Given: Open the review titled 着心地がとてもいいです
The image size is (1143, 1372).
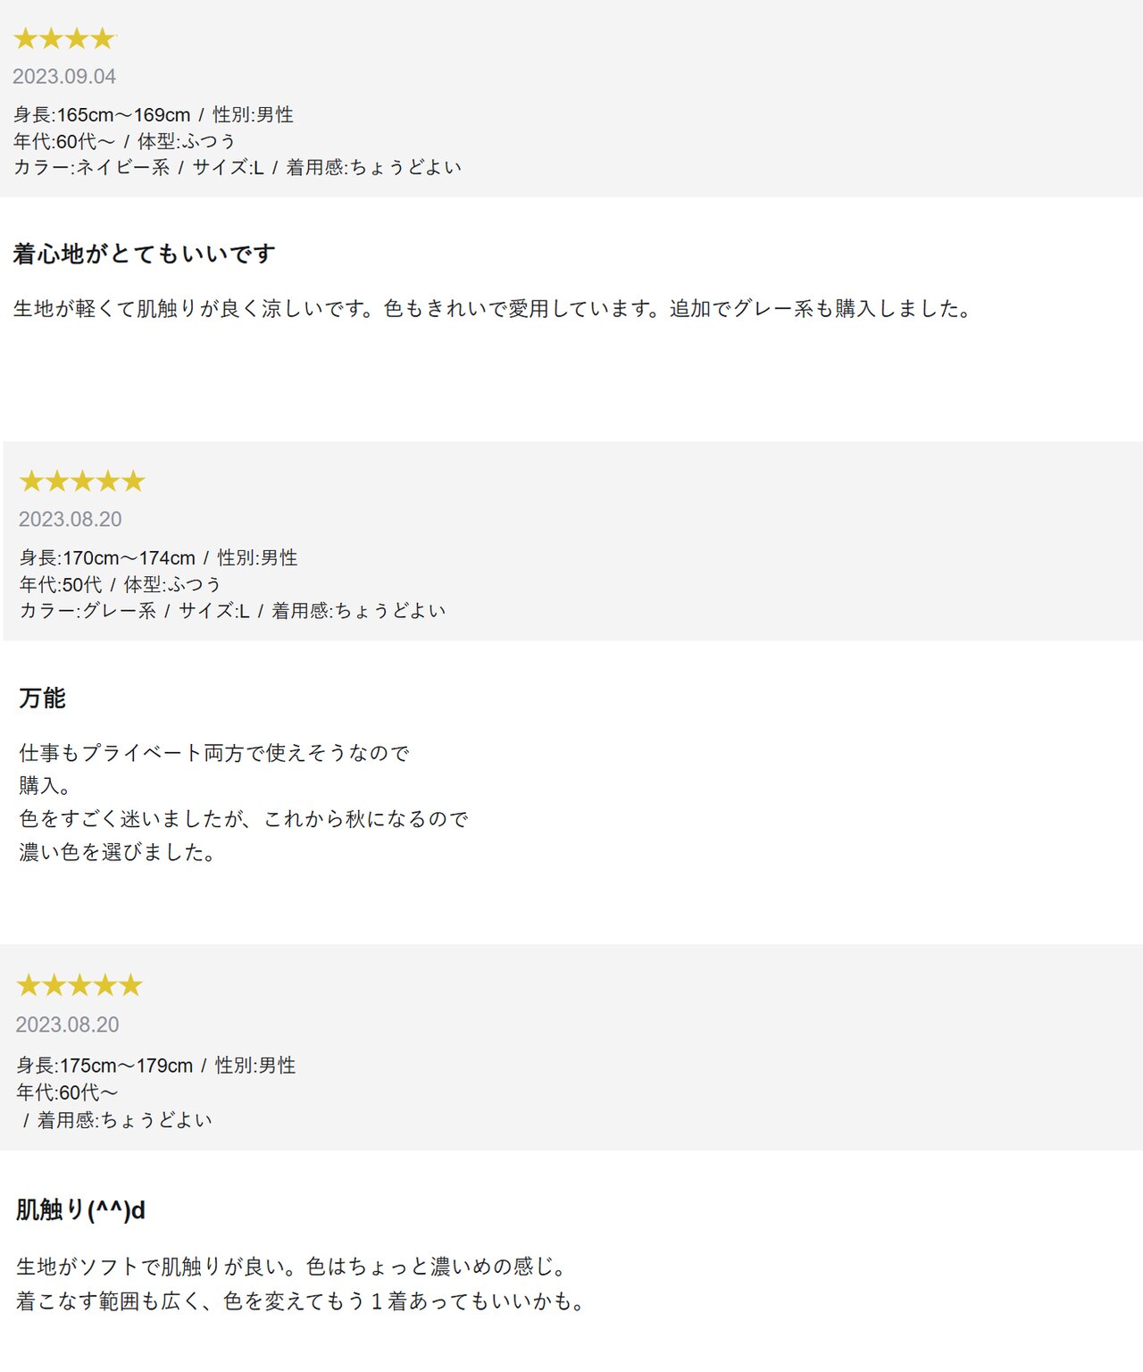Looking at the screenshot, I should click(145, 255).
